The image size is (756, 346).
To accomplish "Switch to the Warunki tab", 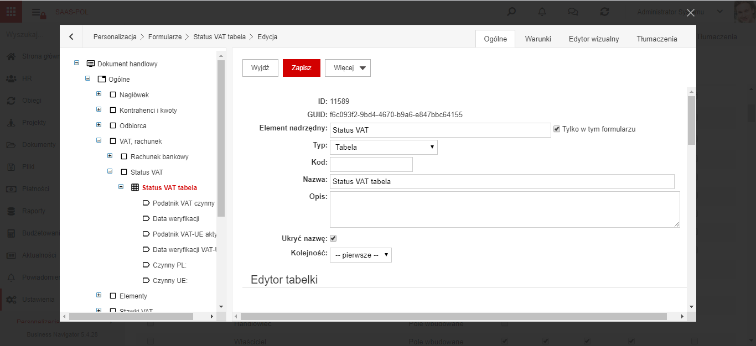I will pos(538,39).
